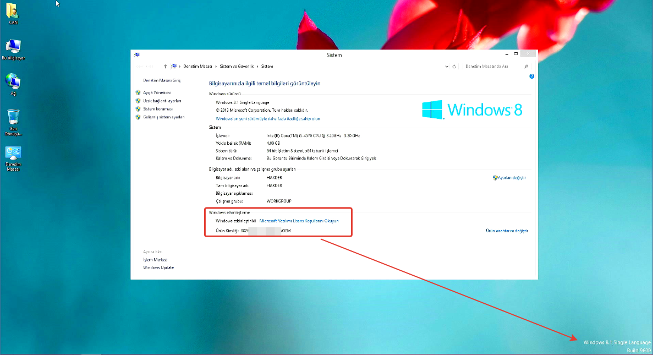Refresh the Sistem page
The width and height of the screenshot is (653, 355).
click(454, 66)
